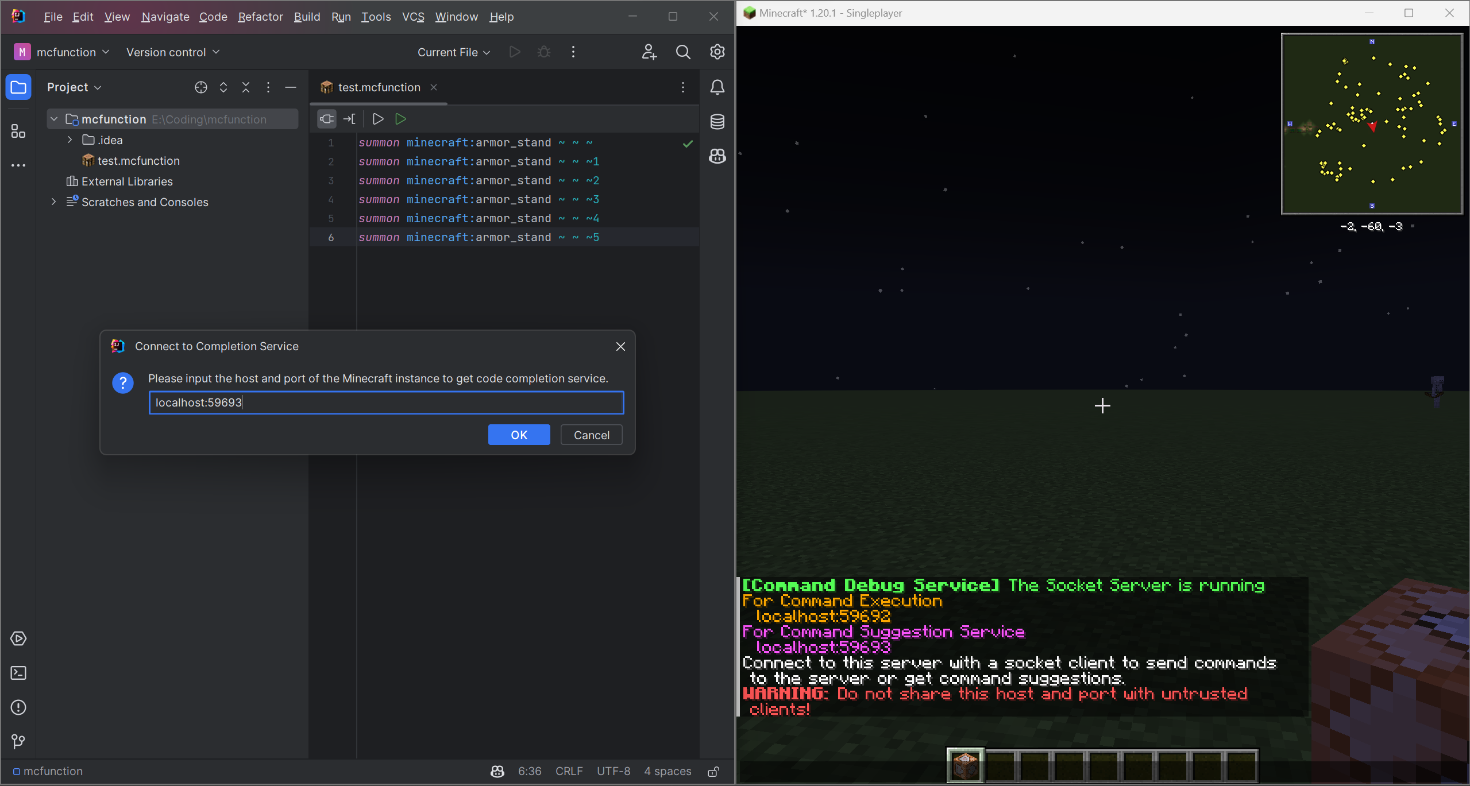
Task: Open the Project tool window icon
Action: pyautogui.click(x=18, y=87)
